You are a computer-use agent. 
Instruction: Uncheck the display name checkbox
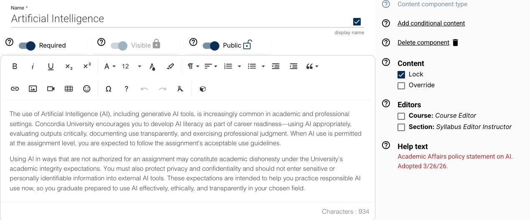point(357,22)
